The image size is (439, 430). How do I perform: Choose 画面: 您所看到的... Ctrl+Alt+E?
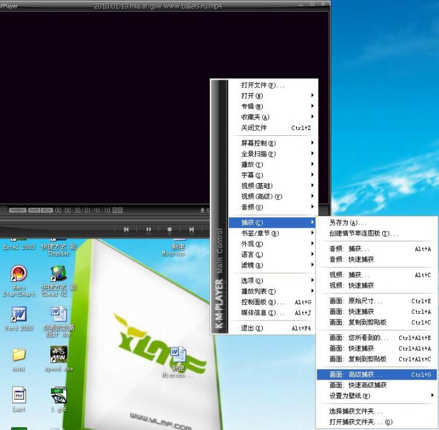pyautogui.click(x=377, y=338)
